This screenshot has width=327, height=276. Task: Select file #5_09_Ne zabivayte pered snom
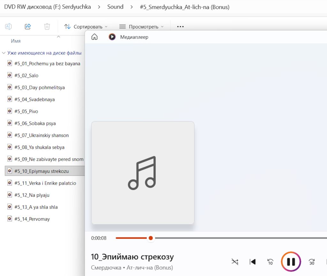45,159
